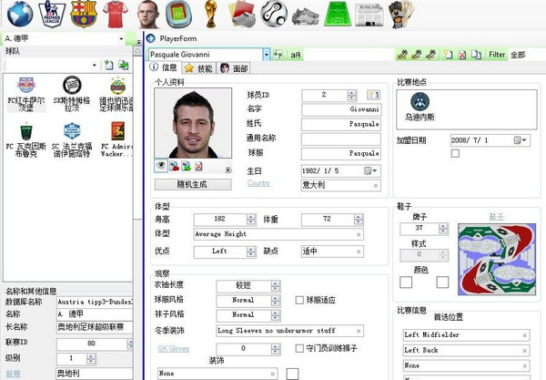Click the blue back arrow beside PlayerForm

(151, 38)
